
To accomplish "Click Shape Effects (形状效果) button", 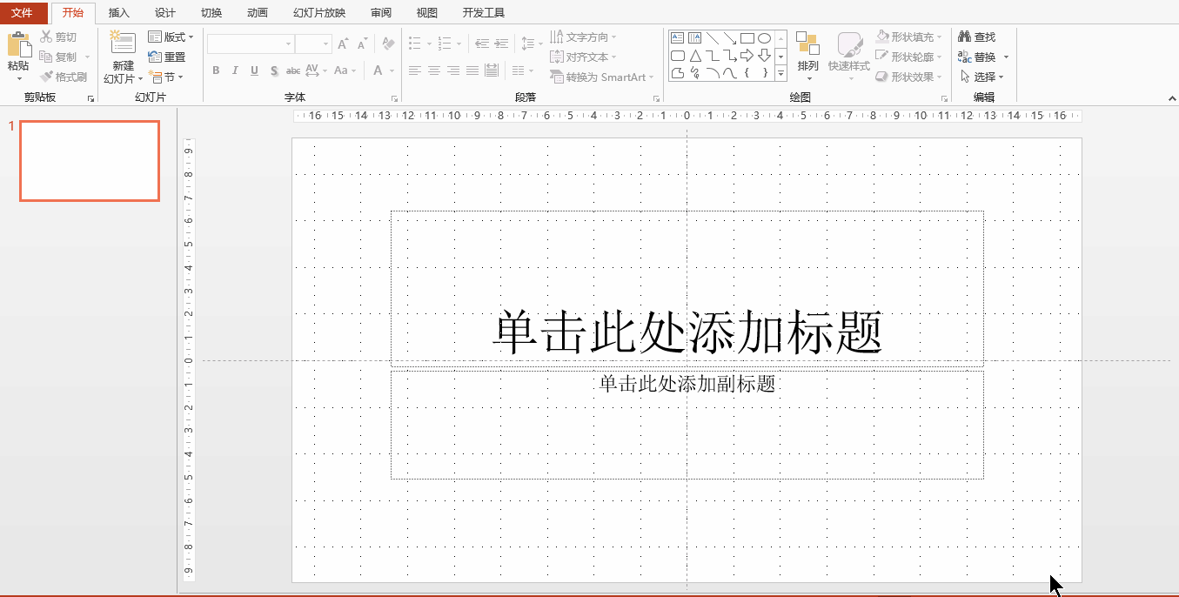I will pos(908,77).
